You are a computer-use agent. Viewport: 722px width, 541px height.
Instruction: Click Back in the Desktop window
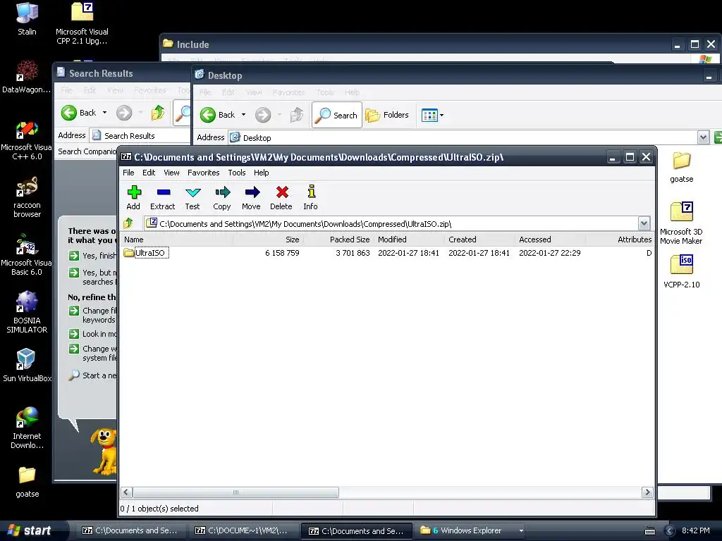click(219, 115)
